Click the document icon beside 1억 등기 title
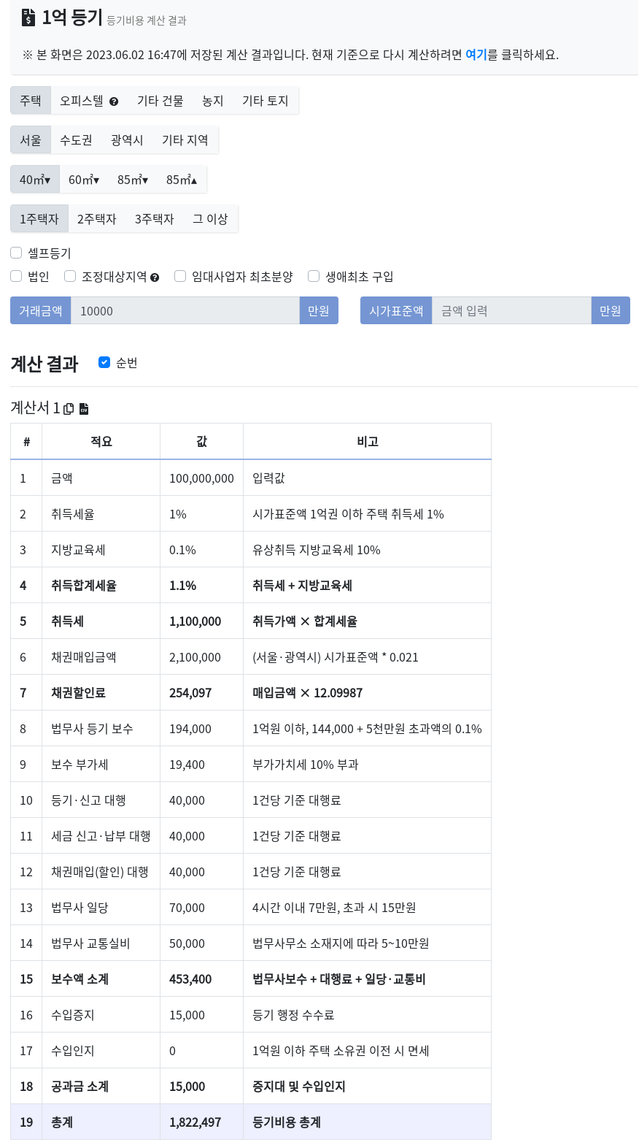Viewport: 639px width, 1145px height. click(x=28, y=18)
